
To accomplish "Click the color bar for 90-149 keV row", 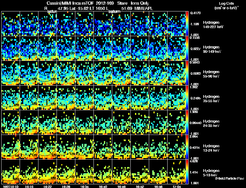I will click(x=187, y=48).
